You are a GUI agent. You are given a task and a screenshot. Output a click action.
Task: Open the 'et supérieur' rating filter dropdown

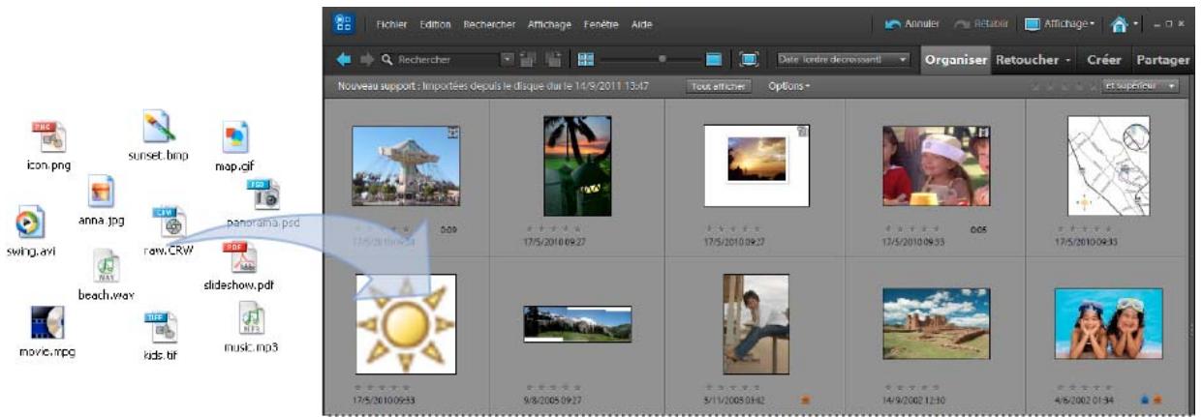tap(1140, 86)
